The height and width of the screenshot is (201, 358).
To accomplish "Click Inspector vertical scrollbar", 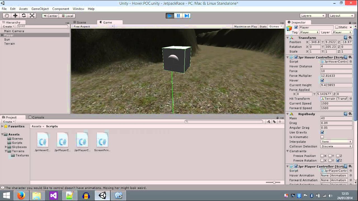I will 356,75.
